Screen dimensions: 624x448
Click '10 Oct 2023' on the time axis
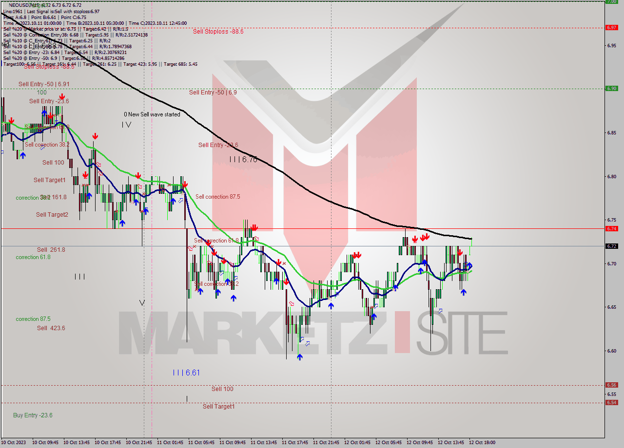[14, 443]
